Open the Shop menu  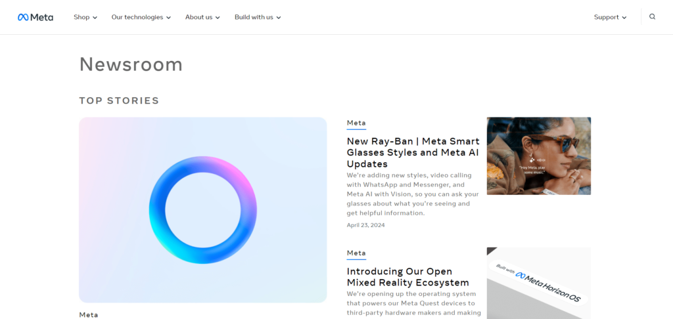click(x=85, y=17)
